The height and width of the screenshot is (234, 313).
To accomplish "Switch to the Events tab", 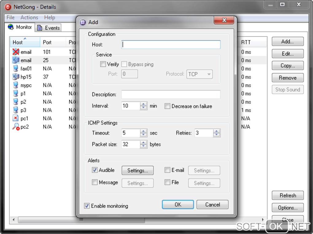I will [48, 28].
